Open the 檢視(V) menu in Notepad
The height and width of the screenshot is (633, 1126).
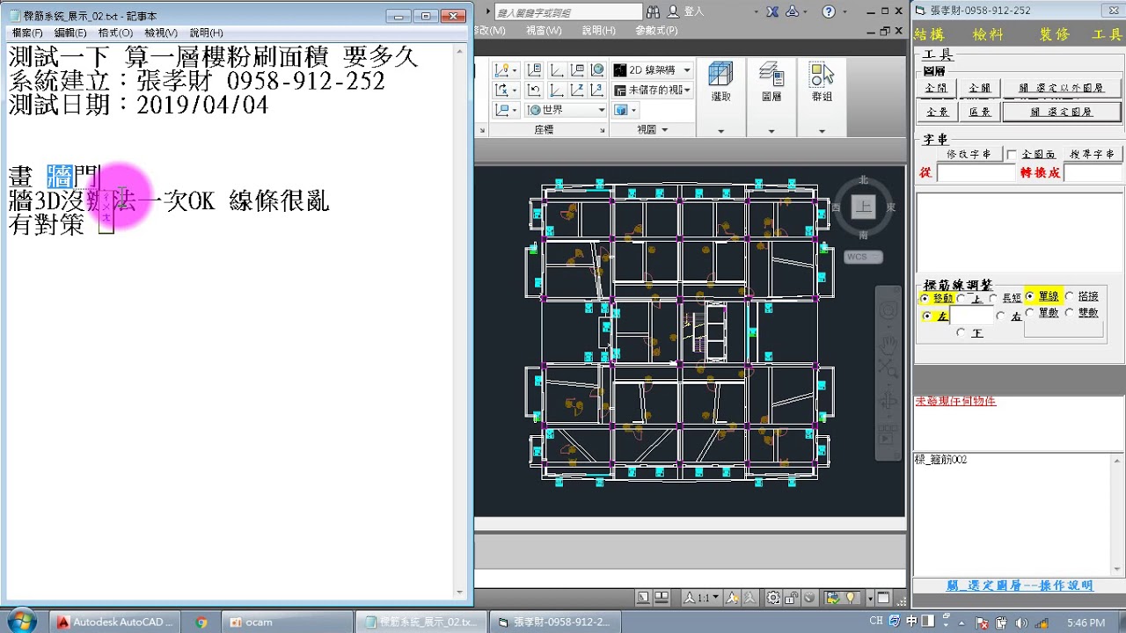161,33
